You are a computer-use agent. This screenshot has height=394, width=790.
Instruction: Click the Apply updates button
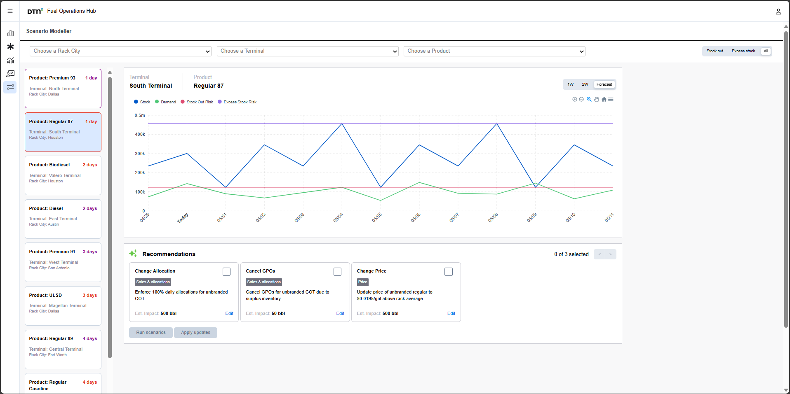[195, 333]
